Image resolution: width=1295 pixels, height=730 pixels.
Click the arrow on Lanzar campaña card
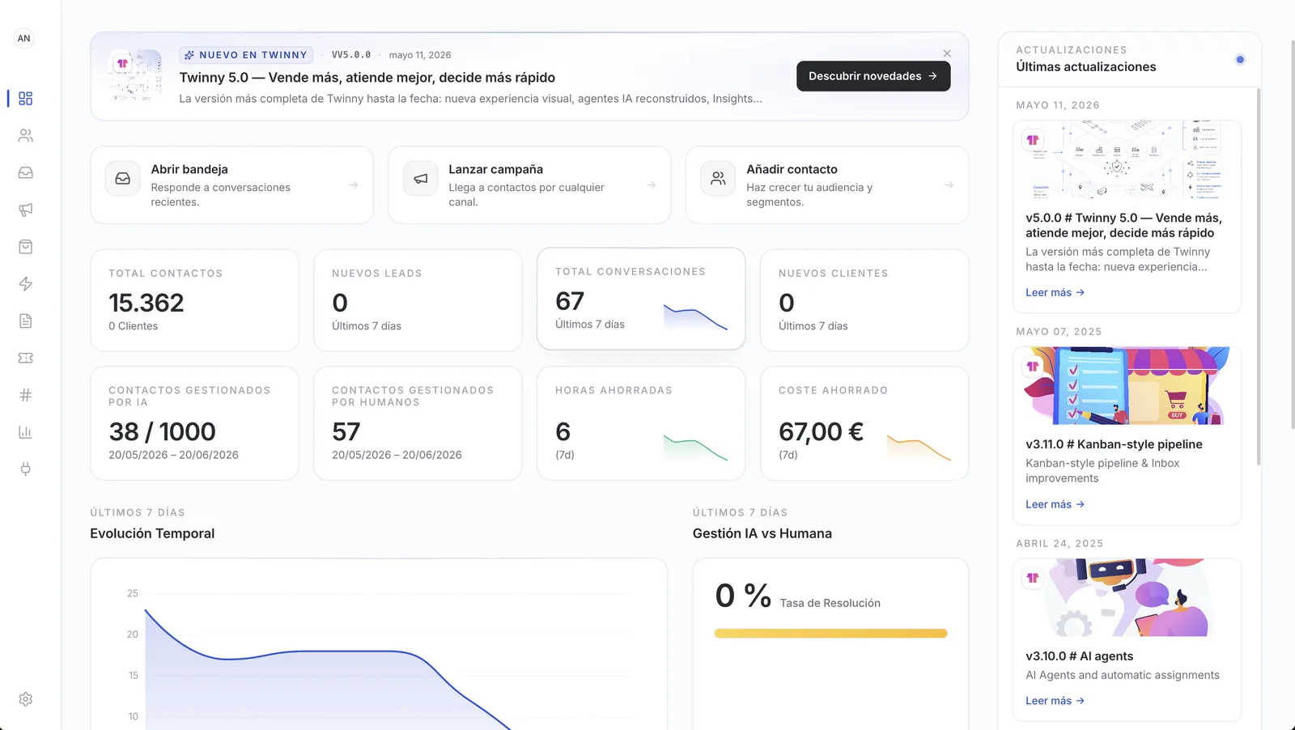tap(652, 185)
